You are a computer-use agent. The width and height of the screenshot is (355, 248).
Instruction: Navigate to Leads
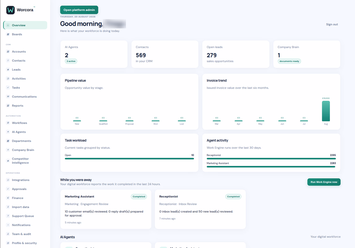click(x=25, y=69)
